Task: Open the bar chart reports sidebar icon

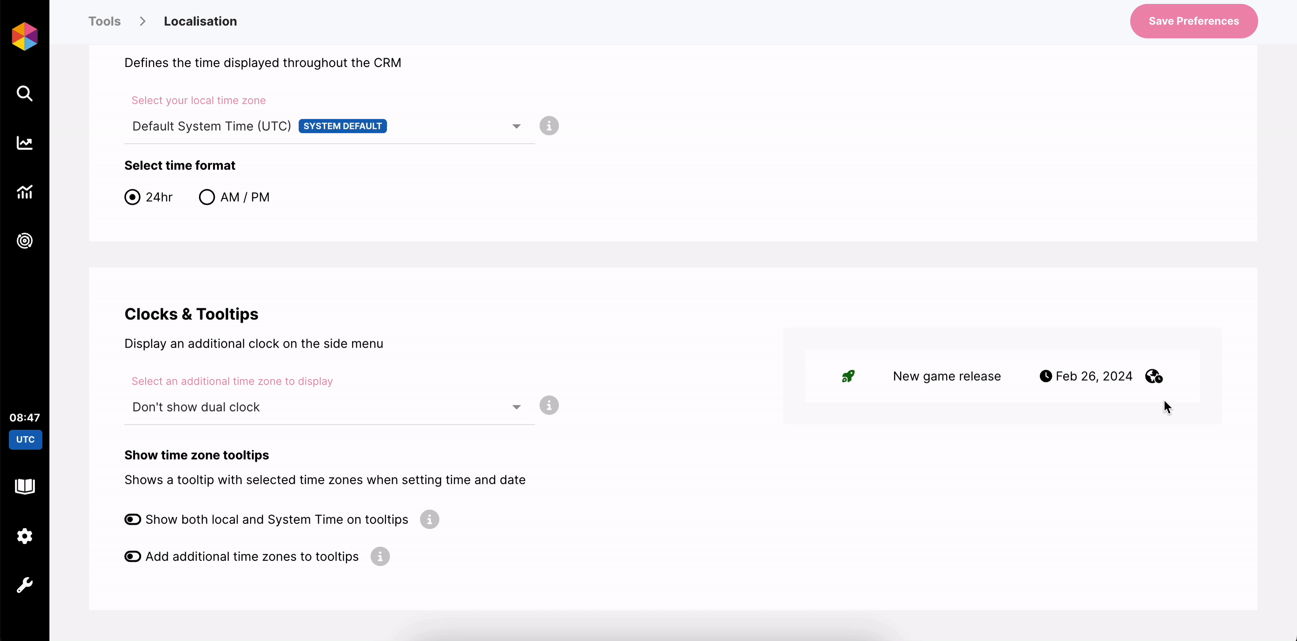Action: click(24, 192)
